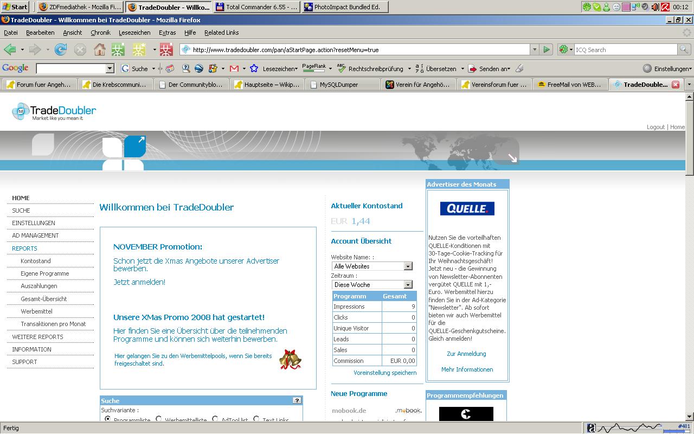Click the Home house icon in the toolbar
The width and height of the screenshot is (694, 434).
click(99, 50)
